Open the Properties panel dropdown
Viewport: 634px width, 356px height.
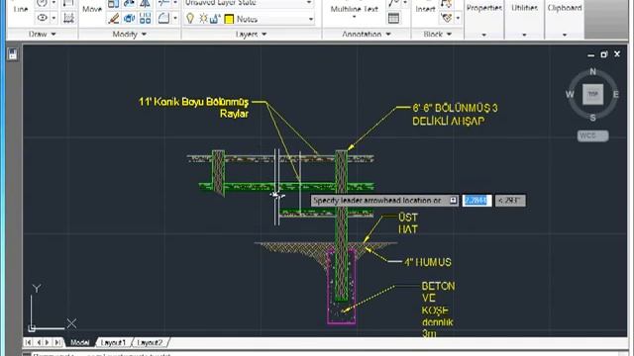(484, 36)
